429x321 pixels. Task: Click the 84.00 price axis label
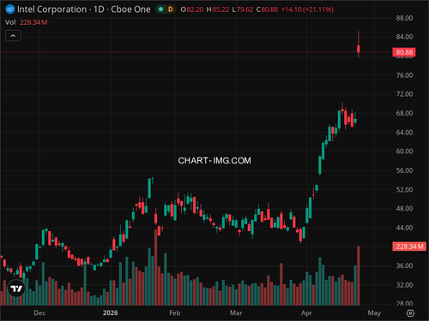pyautogui.click(x=404, y=37)
